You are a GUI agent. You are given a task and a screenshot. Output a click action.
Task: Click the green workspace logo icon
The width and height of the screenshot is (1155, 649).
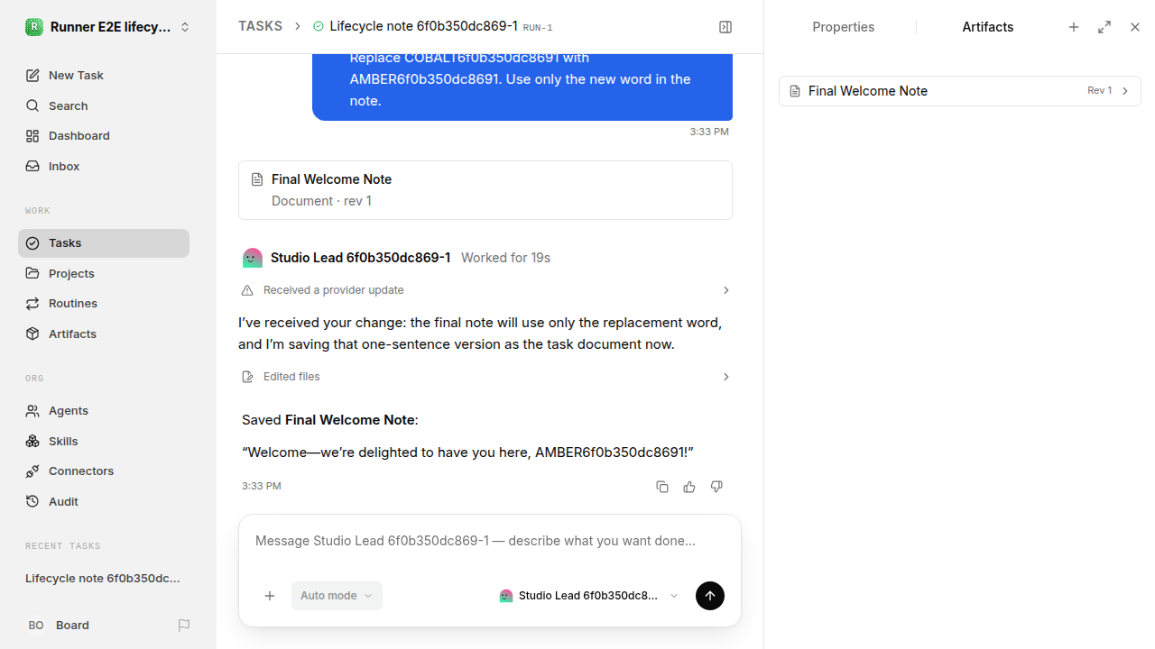[33, 27]
